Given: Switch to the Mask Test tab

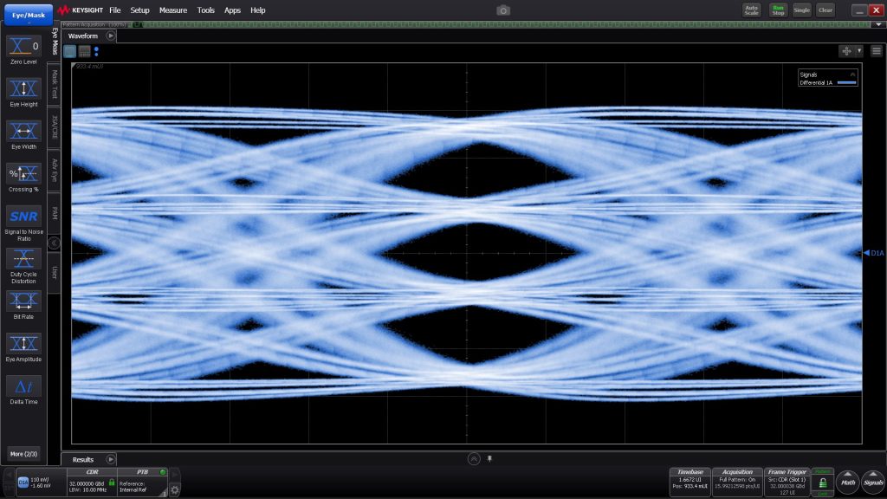Looking at the screenshot, I should click(x=55, y=84).
